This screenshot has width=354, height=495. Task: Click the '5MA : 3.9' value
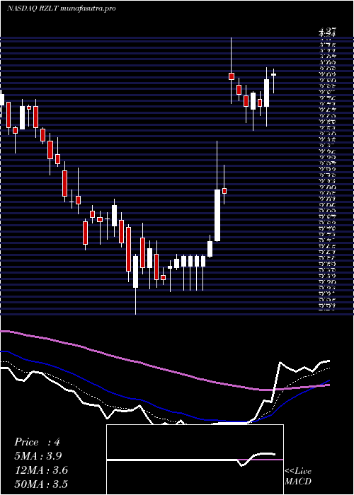[38, 456]
